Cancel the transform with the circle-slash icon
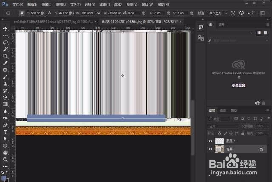Screen dimensions: 272x182 coord(241,13)
